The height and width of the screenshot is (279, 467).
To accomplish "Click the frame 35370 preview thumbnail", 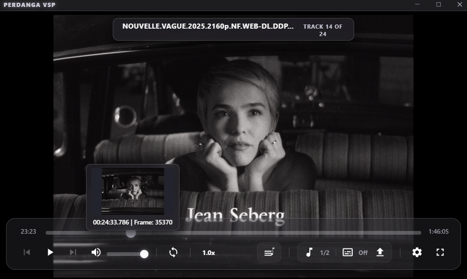I will tap(133, 191).
